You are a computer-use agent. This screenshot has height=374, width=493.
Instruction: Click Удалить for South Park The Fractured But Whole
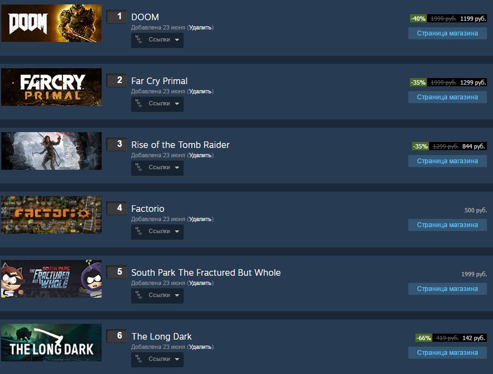(x=200, y=283)
